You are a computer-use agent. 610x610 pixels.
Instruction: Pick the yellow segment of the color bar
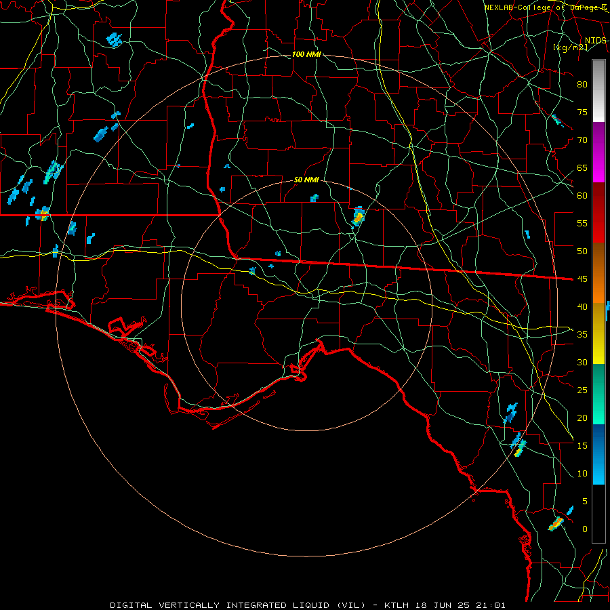(598, 333)
